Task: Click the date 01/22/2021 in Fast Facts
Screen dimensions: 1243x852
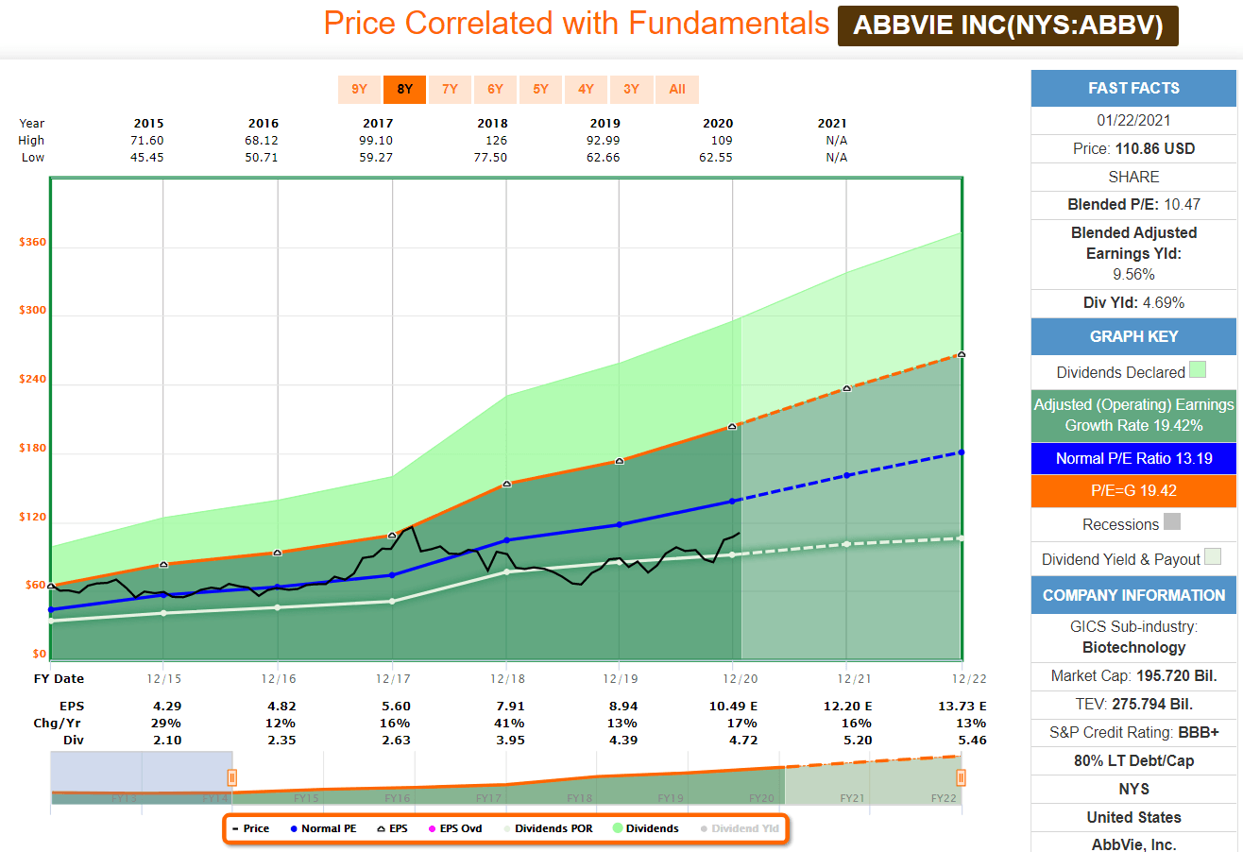Action: 1133,120
